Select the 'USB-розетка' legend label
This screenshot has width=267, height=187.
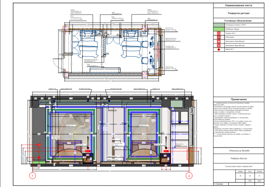[x=230, y=37]
